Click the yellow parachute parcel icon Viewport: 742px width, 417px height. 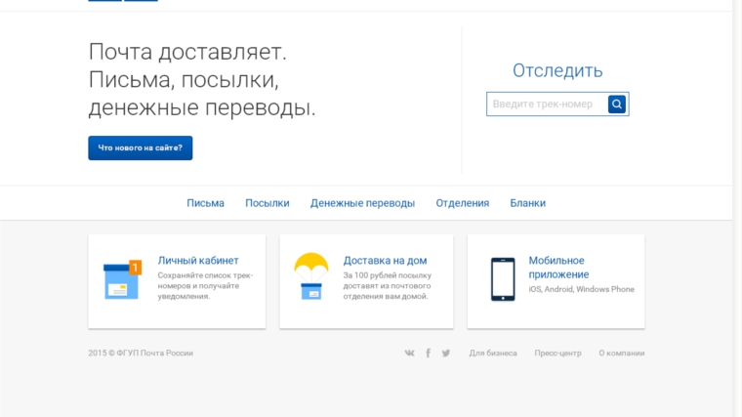(x=310, y=276)
